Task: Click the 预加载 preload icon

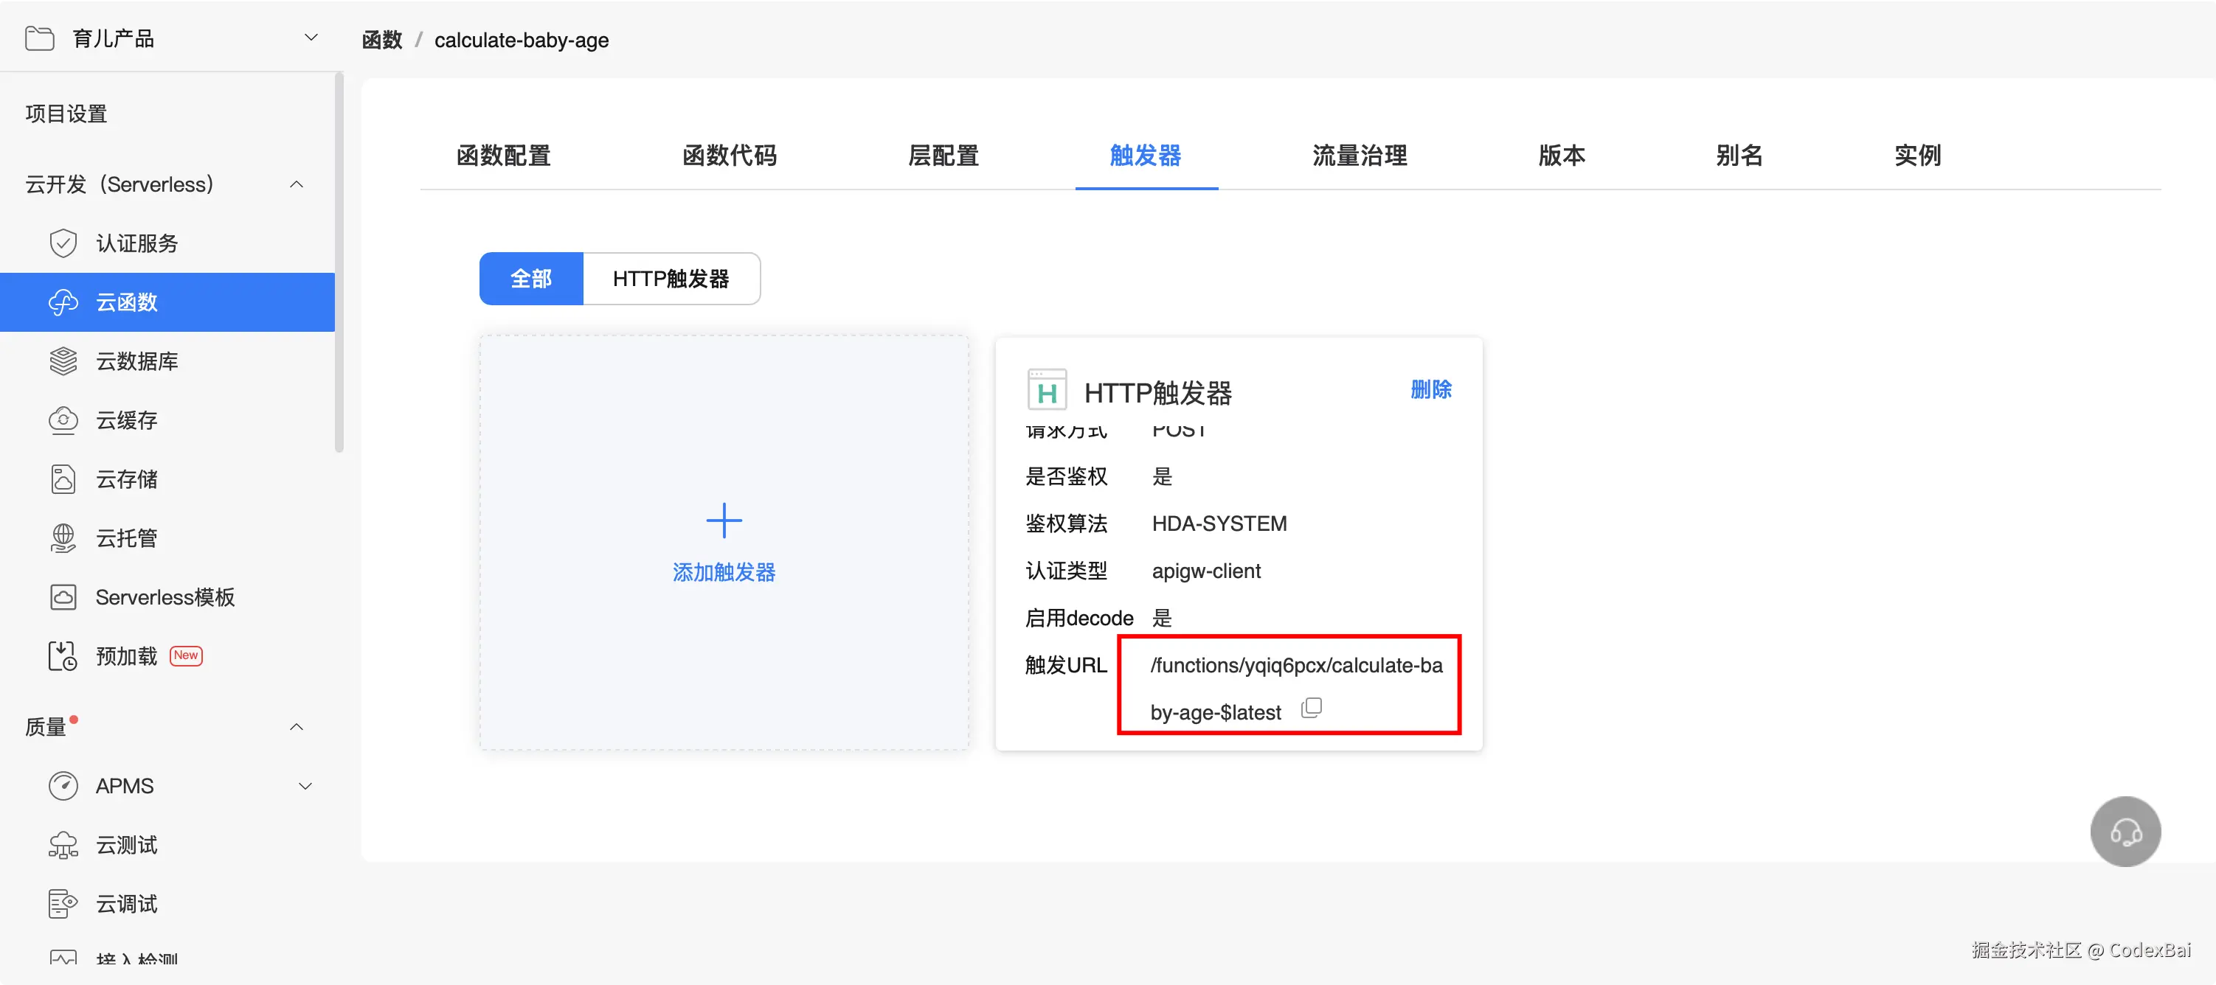Action: [x=63, y=656]
